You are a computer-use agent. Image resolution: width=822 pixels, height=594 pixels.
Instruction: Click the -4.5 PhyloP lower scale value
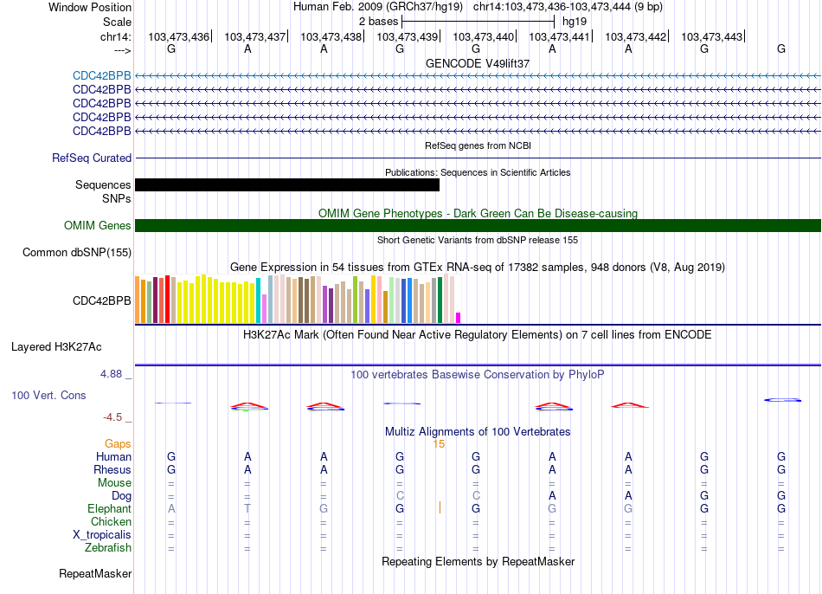click(112, 417)
